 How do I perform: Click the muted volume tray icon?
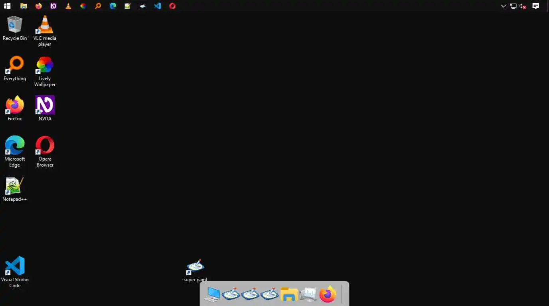[523, 6]
